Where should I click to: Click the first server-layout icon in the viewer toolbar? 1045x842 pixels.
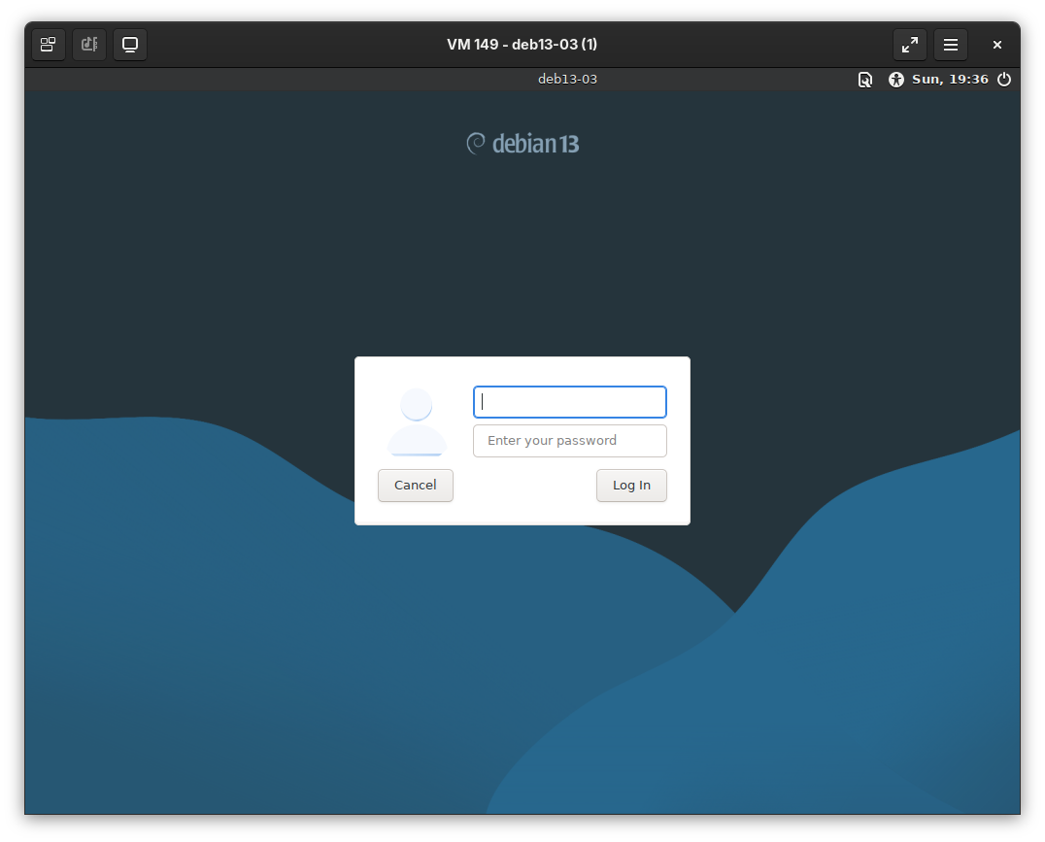coord(49,45)
